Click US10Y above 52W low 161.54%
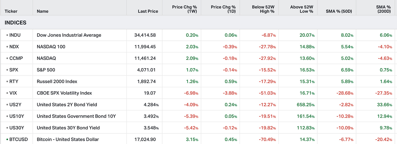This screenshot has height=144, width=397. pyautogui.click(x=306, y=116)
